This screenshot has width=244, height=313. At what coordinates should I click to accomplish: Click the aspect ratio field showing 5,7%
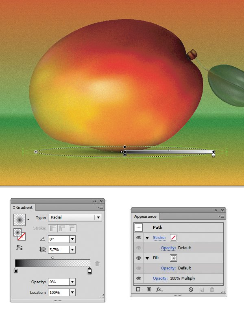(59, 250)
